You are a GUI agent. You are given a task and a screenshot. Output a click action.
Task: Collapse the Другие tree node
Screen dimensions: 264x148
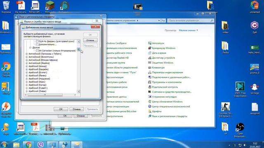tap(30, 48)
